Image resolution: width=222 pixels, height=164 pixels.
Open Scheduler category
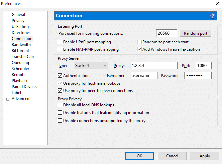(20, 69)
